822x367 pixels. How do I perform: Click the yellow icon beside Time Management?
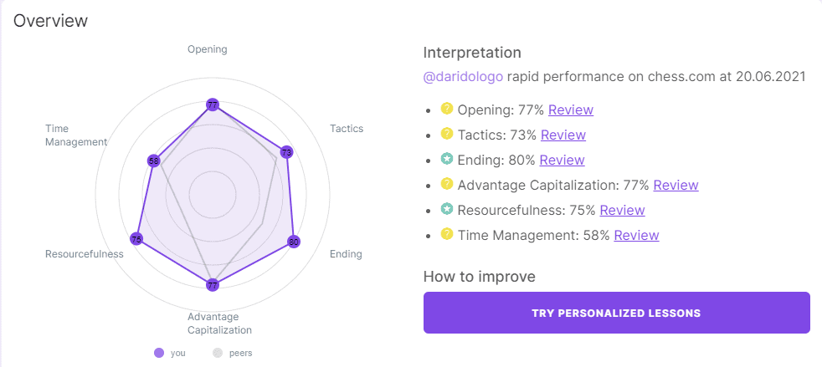[x=447, y=234]
